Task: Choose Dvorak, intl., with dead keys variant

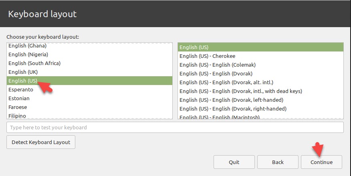Action: (241, 91)
